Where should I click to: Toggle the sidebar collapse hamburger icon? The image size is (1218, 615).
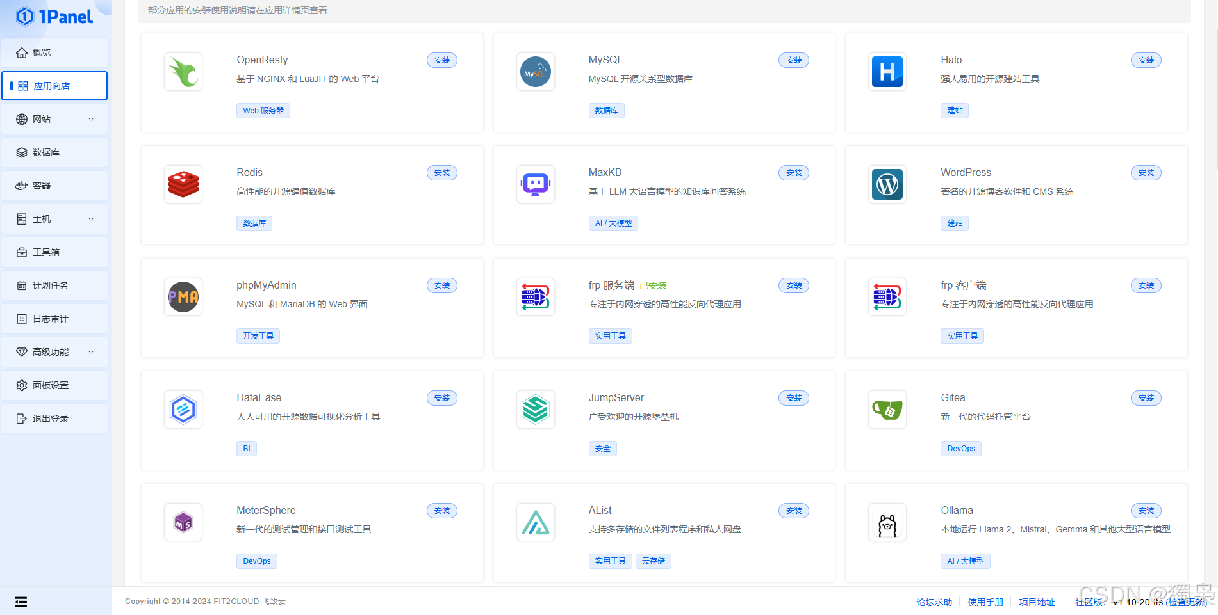tap(21, 602)
